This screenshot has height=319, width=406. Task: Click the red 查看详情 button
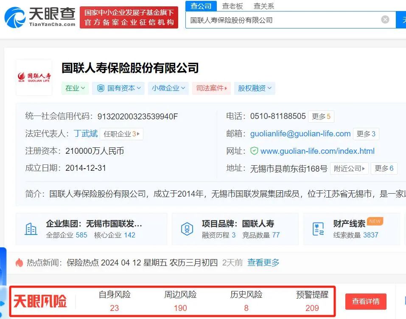click(366, 301)
